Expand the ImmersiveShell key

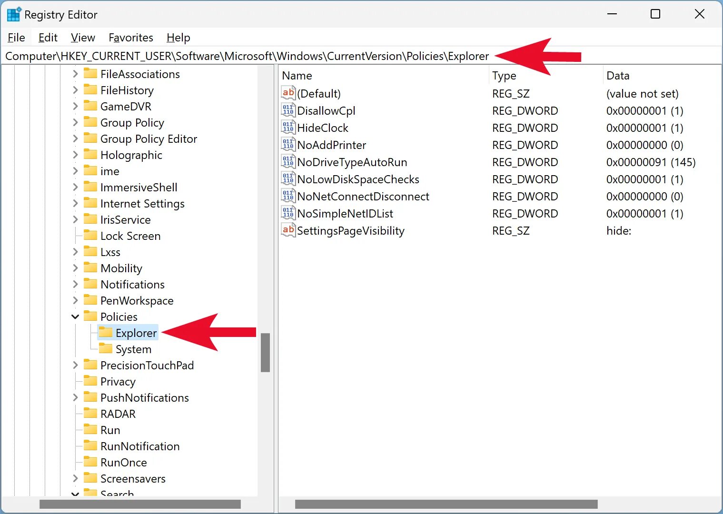(x=75, y=187)
